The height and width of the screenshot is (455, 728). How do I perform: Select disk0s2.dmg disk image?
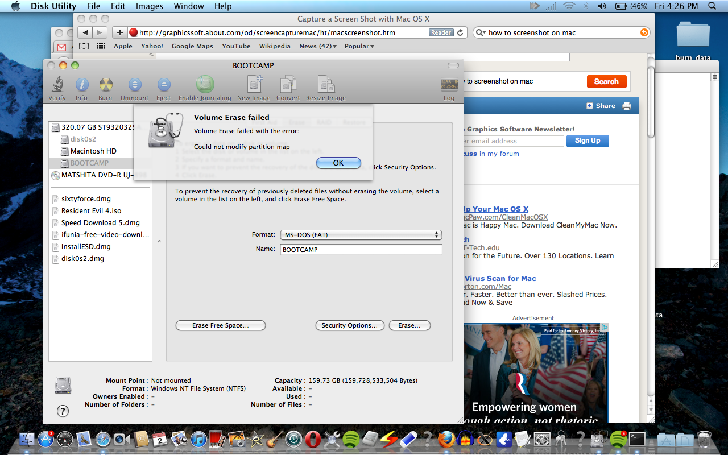tap(82, 259)
